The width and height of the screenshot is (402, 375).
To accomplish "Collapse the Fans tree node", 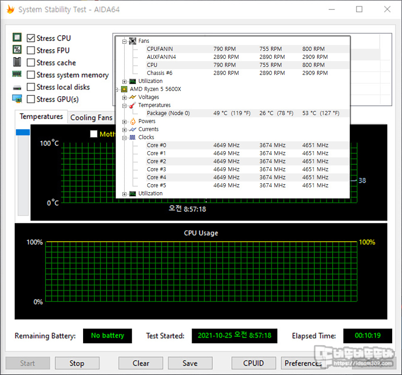I will click(x=124, y=41).
